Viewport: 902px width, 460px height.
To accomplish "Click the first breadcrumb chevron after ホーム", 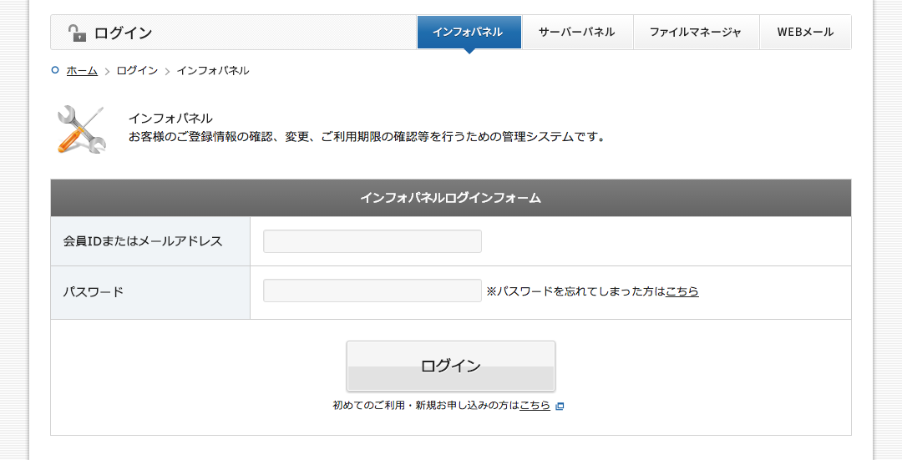I will tap(107, 71).
